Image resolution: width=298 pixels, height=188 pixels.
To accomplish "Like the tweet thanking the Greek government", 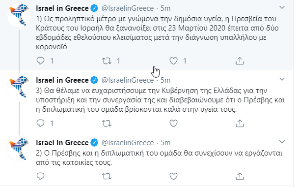I will click(173, 124).
